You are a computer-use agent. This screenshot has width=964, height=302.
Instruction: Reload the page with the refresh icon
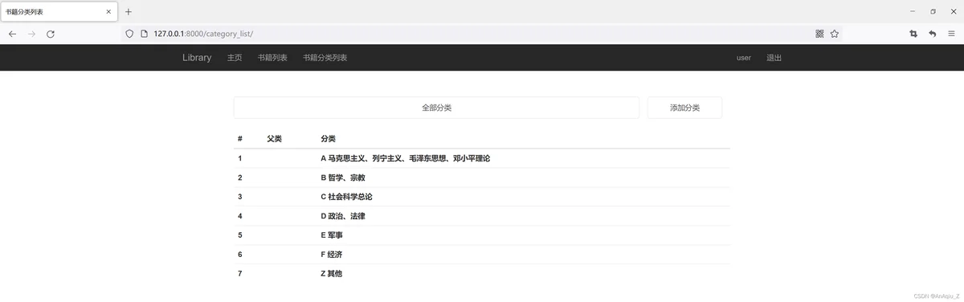coord(51,34)
